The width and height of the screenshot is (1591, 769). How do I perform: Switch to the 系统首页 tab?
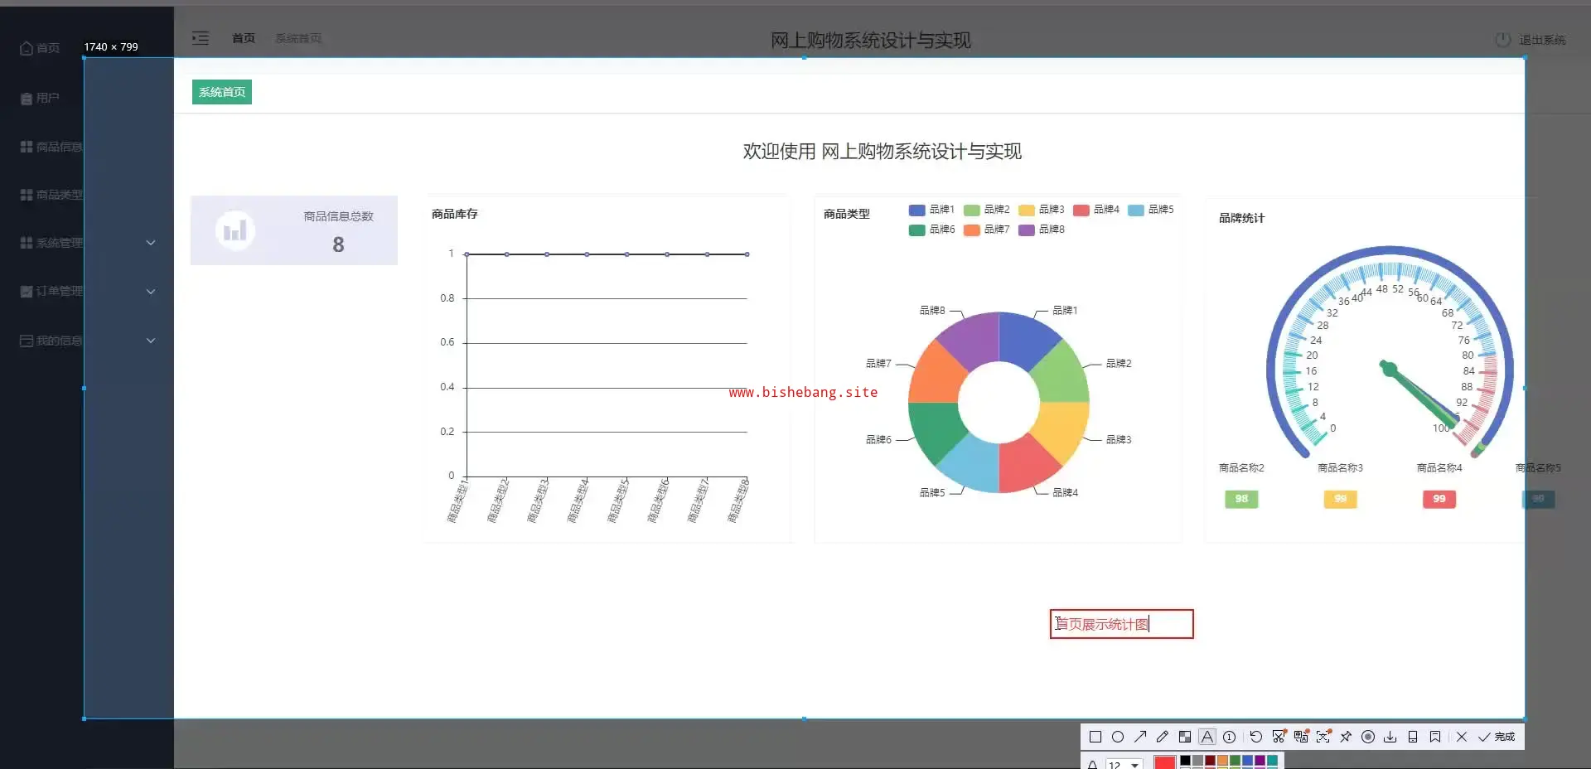click(221, 92)
